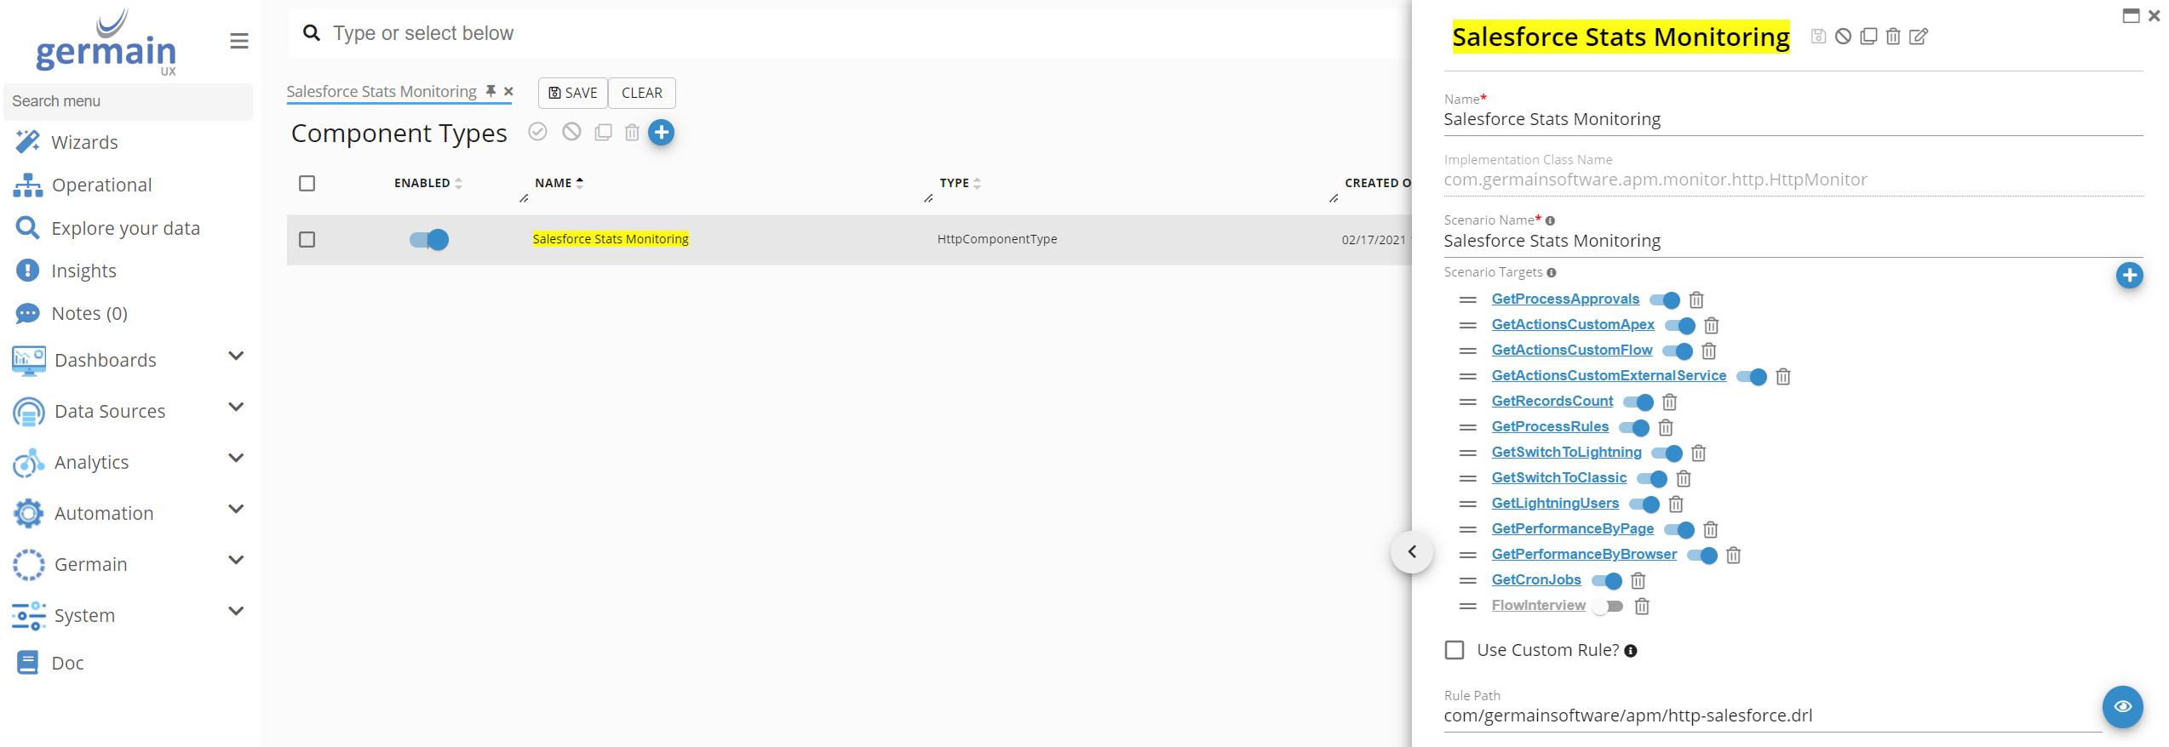Open the GetPerformanceByBrowser target link
Image resolution: width=2169 pixels, height=747 pixels.
pyautogui.click(x=1583, y=555)
